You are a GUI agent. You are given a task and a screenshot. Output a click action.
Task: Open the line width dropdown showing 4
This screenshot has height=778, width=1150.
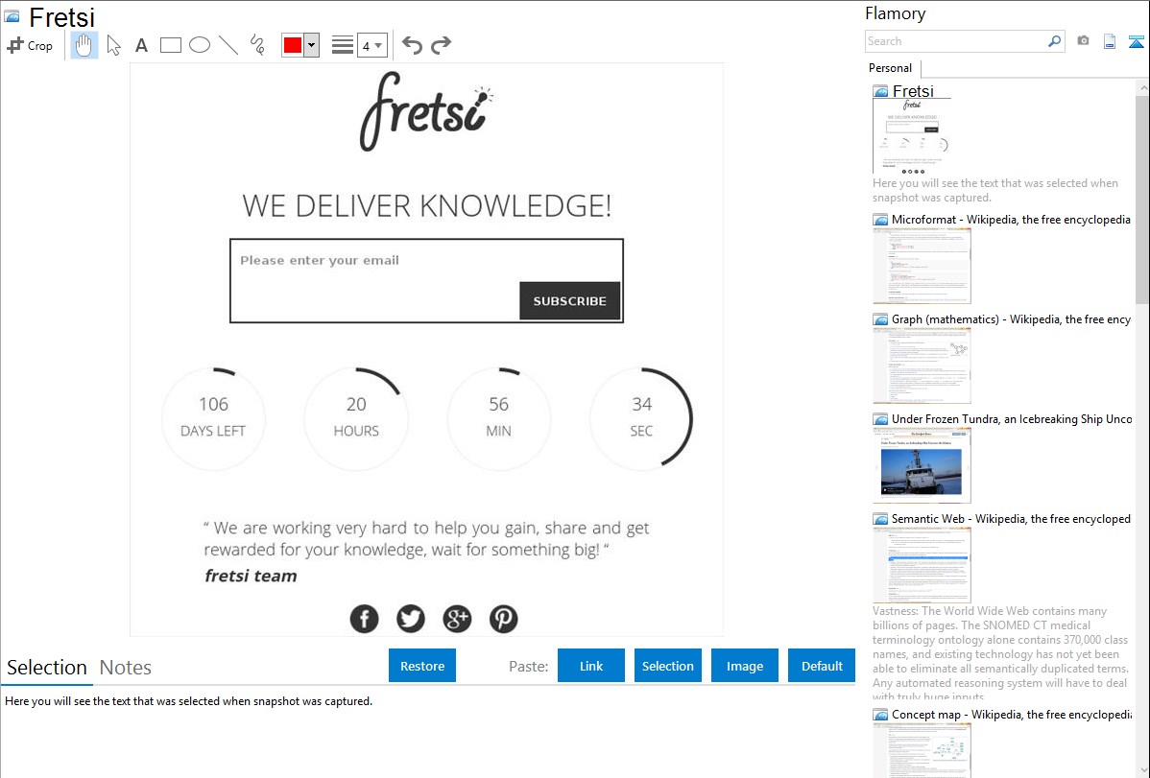point(372,45)
